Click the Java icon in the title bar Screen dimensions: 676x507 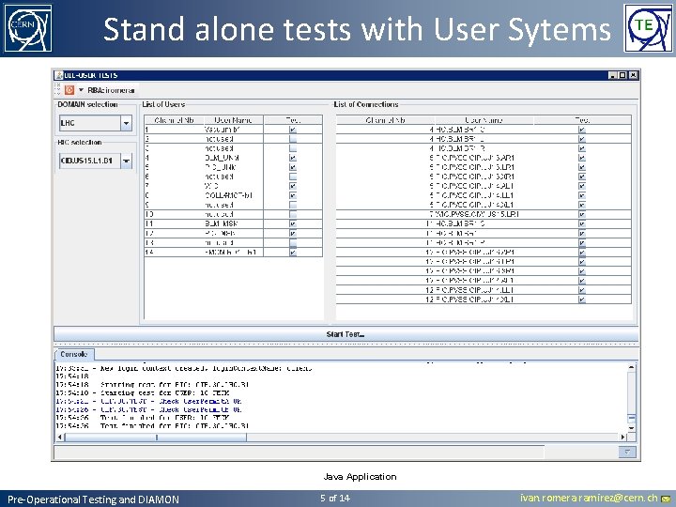(59, 75)
